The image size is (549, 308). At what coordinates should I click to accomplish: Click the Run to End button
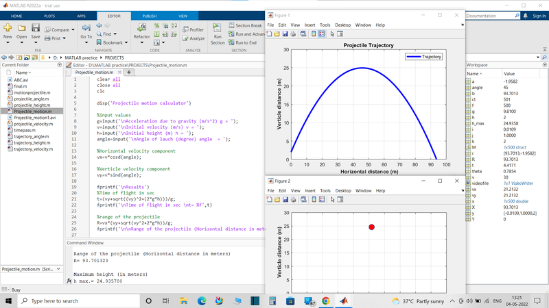click(x=245, y=42)
